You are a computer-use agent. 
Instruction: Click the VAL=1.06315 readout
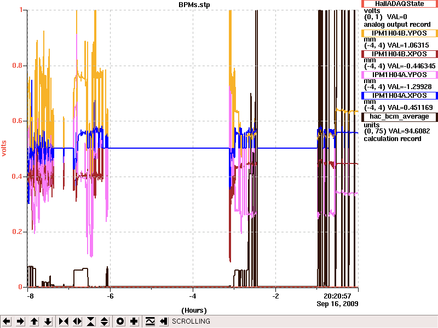pyautogui.click(x=407, y=45)
